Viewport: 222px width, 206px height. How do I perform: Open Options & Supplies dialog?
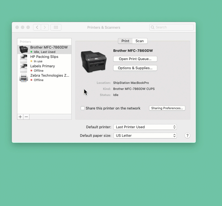135,68
